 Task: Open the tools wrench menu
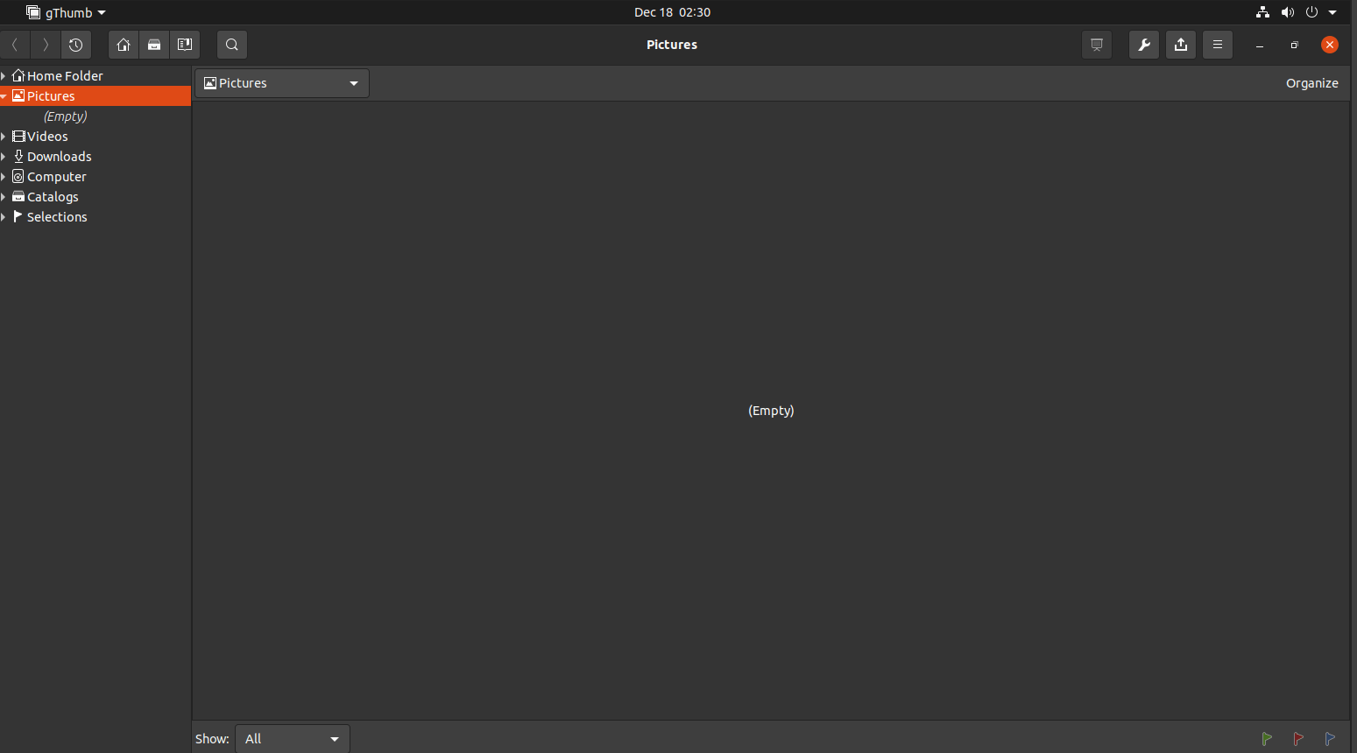1144,45
